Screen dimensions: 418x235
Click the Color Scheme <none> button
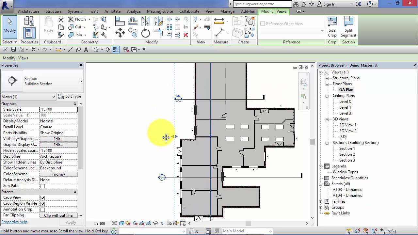click(58, 174)
